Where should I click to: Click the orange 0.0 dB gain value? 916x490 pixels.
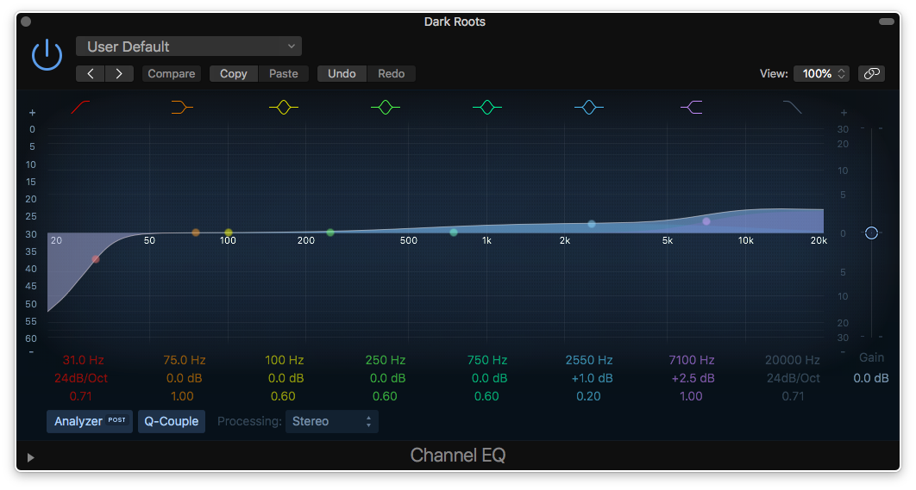pyautogui.click(x=184, y=378)
